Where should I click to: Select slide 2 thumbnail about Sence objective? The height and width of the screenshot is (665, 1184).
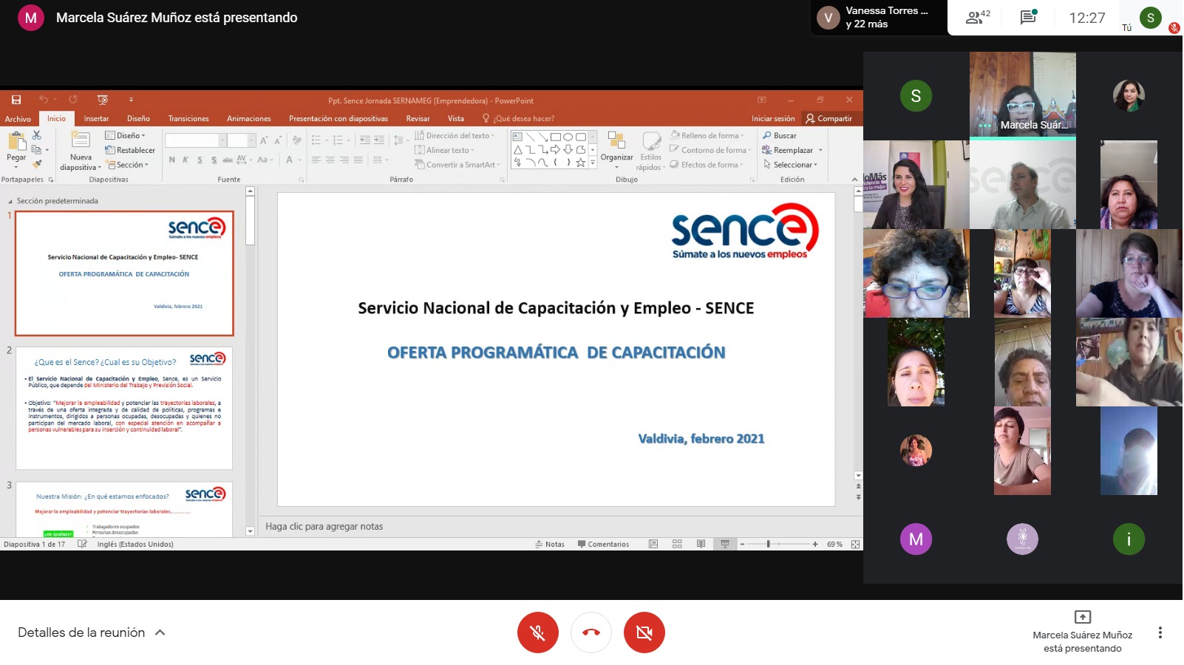click(x=124, y=408)
